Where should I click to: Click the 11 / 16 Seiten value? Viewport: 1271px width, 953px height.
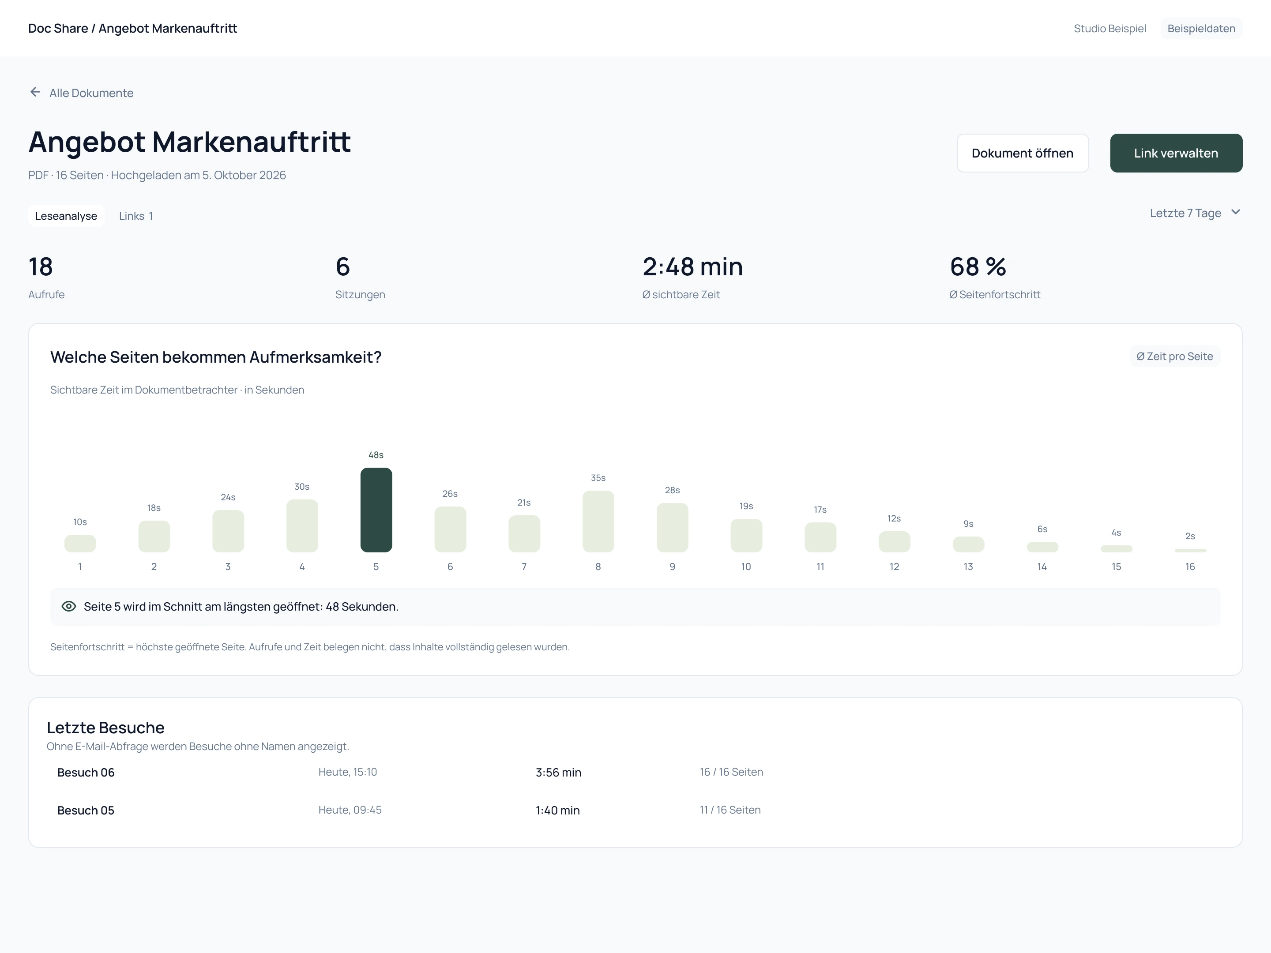click(x=730, y=810)
